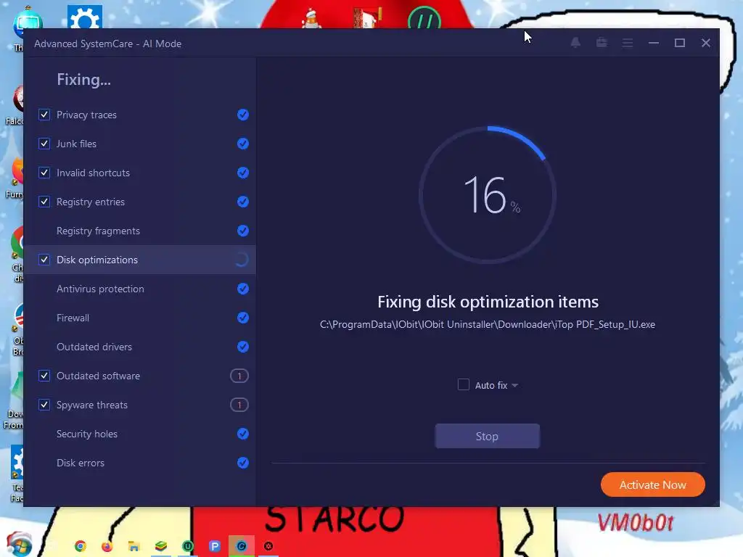
Task: Click Invalid shortcuts completed checkmark icon
Action: point(242,173)
